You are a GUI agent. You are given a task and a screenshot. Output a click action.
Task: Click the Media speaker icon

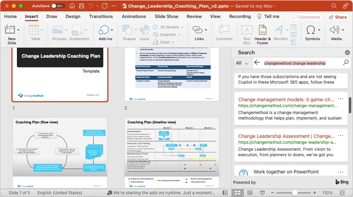[x=334, y=30]
